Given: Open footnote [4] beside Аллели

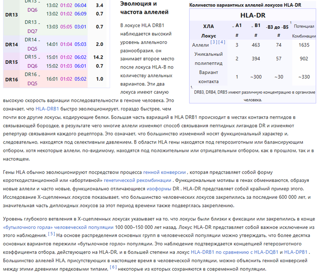Looking at the screenshot, I should point(222,42).
